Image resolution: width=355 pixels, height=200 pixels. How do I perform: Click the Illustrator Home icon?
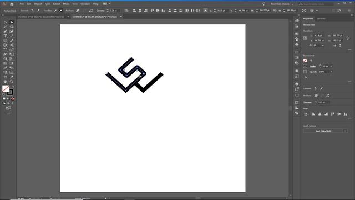12,4
